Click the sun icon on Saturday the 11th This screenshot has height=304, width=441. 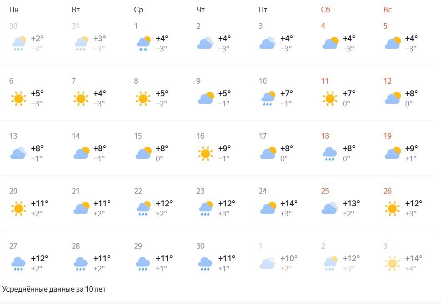tap(330, 98)
